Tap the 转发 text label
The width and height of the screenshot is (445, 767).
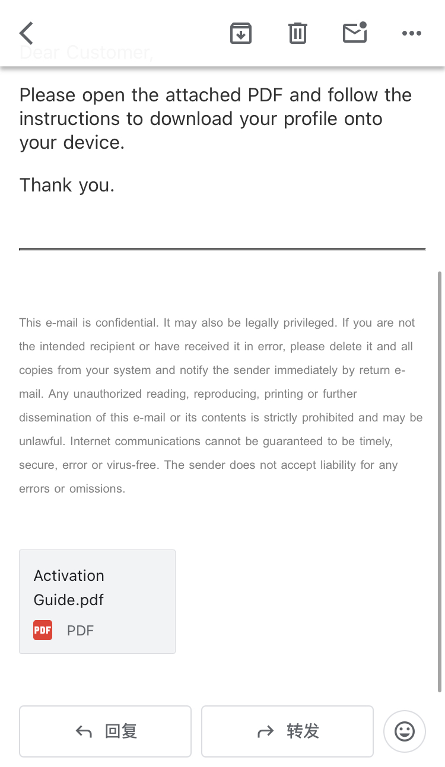pos(303,731)
